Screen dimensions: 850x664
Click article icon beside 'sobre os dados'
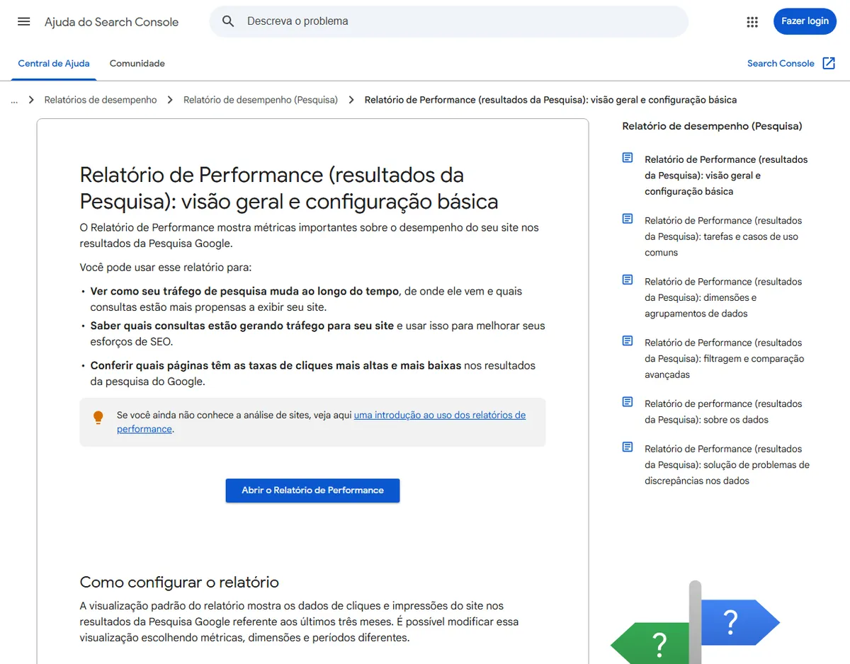click(x=628, y=401)
